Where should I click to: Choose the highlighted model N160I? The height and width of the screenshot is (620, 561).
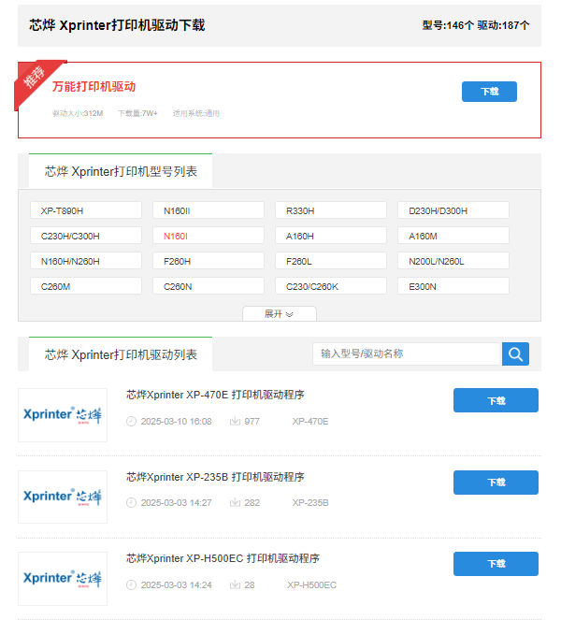click(x=209, y=236)
